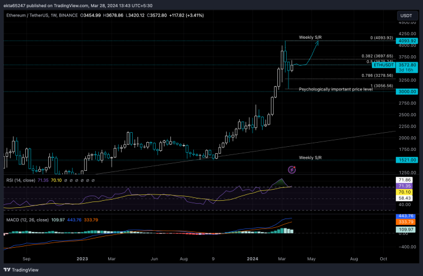Click the purple lightning event icon
Image resolution: width=423 pixels, height=276 pixels.
click(292, 170)
